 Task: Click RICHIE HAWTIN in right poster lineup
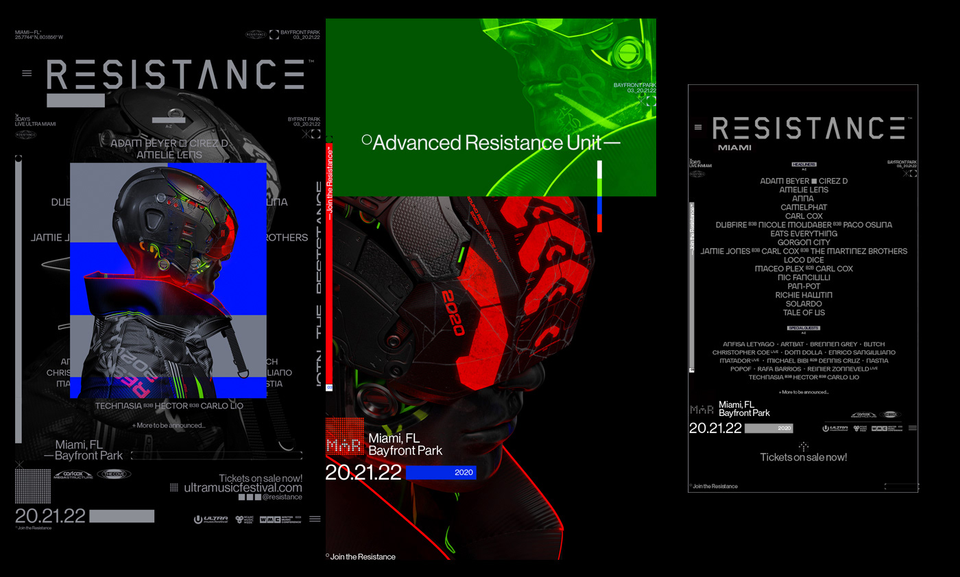[x=804, y=295]
